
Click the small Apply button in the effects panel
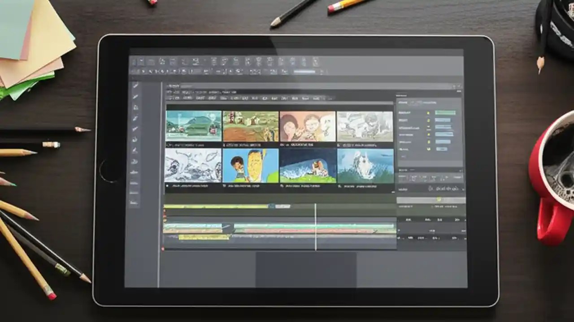442,149
